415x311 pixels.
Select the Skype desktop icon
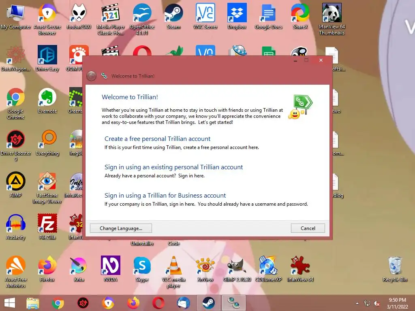[142, 269]
